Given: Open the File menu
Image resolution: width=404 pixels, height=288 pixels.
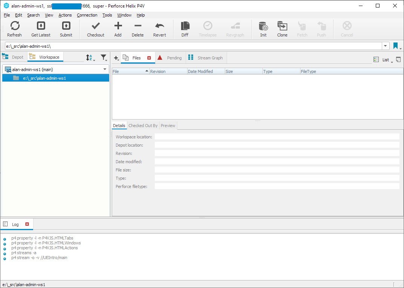Looking at the screenshot, I should coord(7,15).
